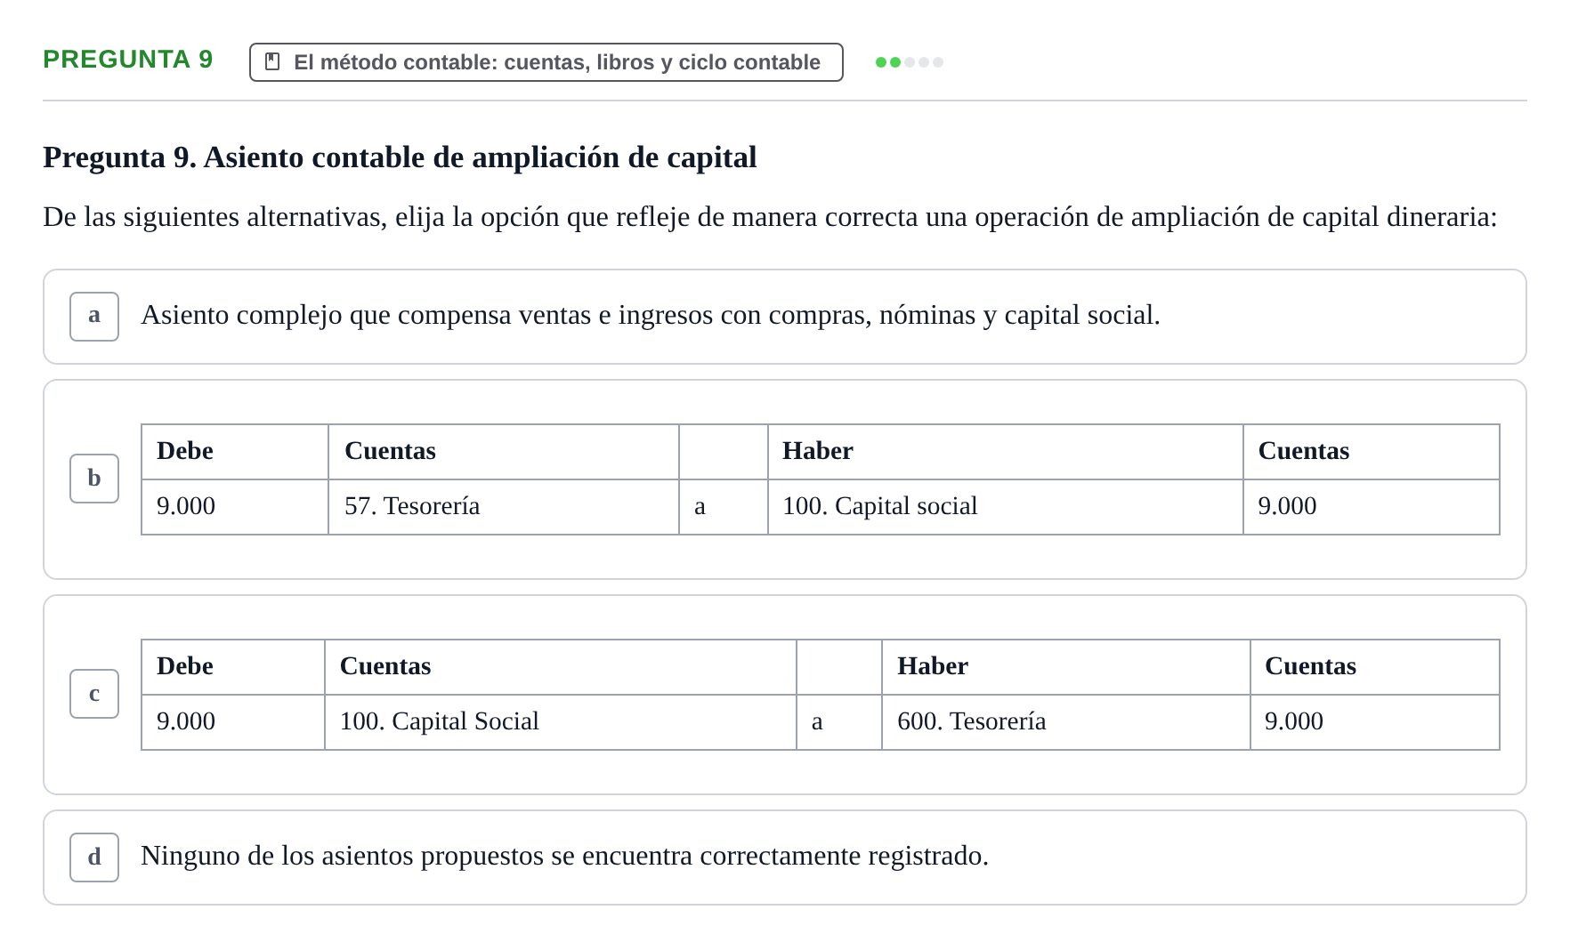Click the title 'Asiento contable de ampliación de capital'

480,157
